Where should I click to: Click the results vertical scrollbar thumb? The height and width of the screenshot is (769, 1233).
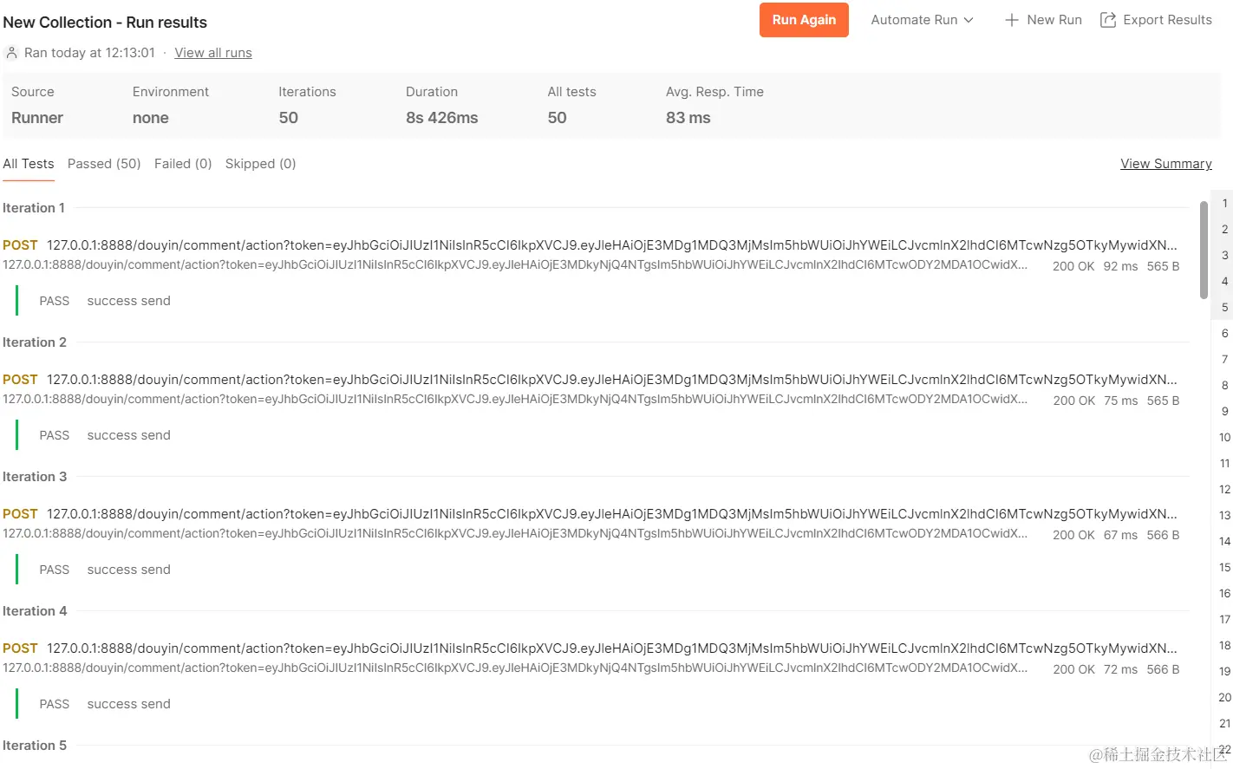coord(1204,250)
